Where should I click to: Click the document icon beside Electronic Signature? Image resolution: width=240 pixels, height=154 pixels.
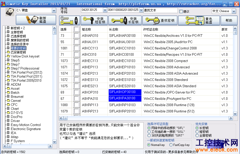click(8, 129)
